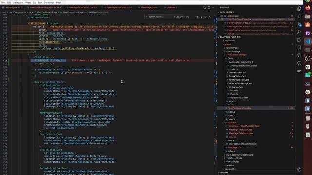
Task: Open the Explorer view in activity bar
Action: pos(299,9)
